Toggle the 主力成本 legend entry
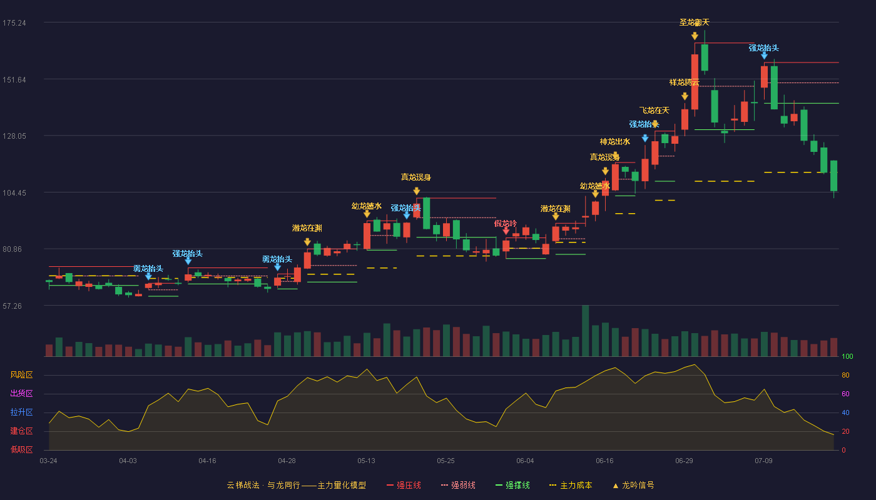 (570, 485)
